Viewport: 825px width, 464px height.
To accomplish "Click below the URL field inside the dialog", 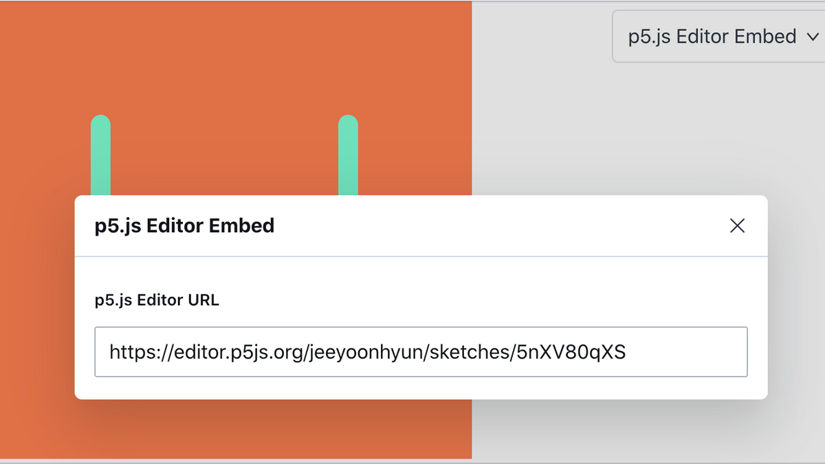I will point(421,386).
